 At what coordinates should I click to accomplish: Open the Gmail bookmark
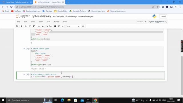pos(5,11)
